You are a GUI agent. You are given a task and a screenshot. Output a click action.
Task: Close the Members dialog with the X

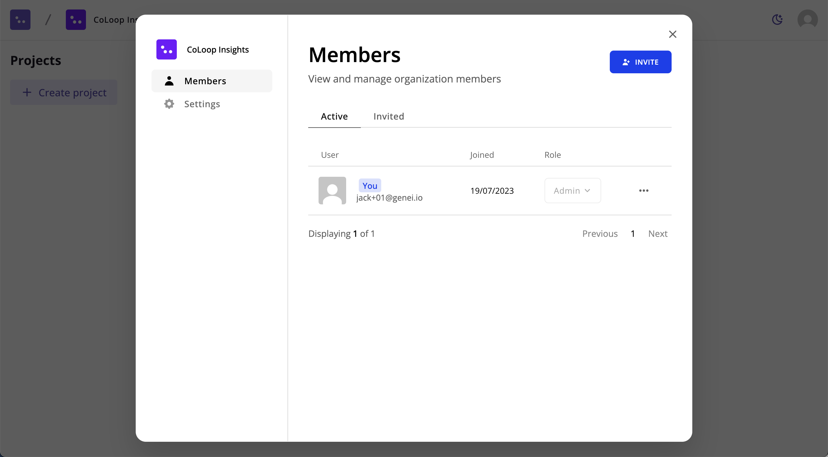[672, 34]
